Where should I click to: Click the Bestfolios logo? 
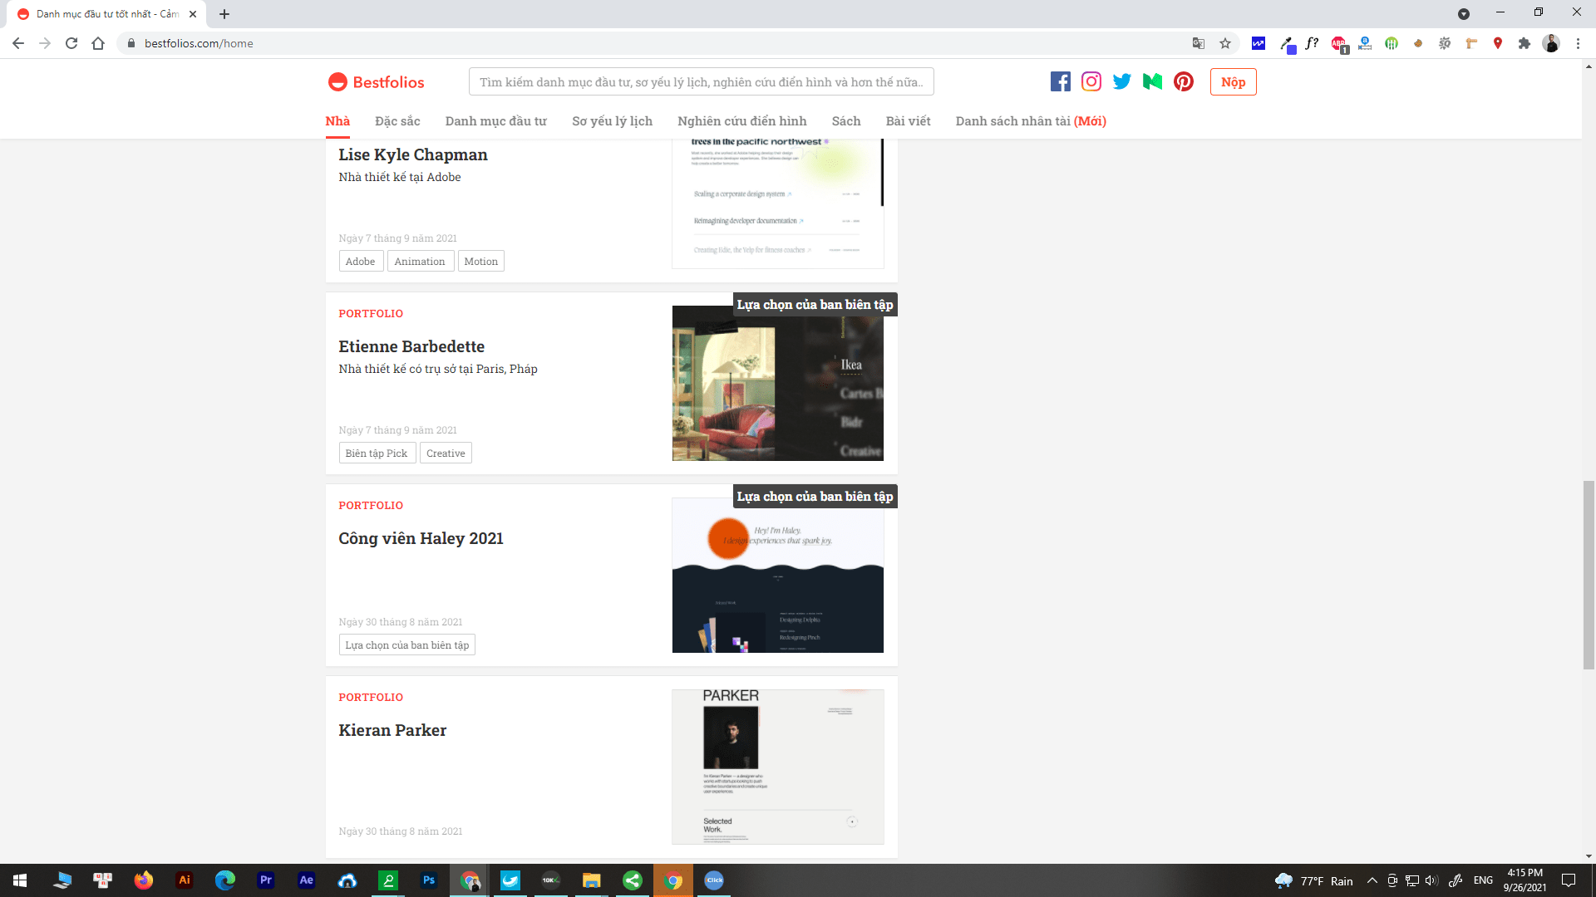[376, 81]
